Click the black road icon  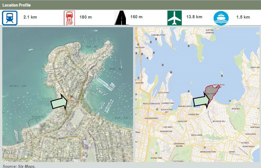(x=121, y=18)
